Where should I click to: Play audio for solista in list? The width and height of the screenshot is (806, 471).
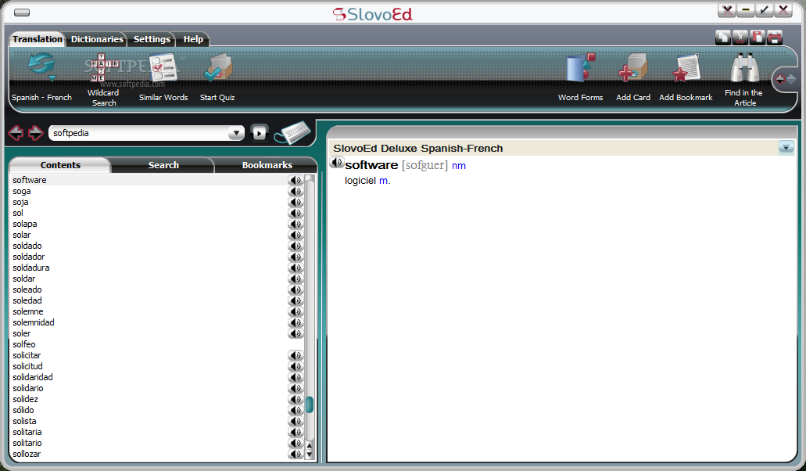coord(296,421)
